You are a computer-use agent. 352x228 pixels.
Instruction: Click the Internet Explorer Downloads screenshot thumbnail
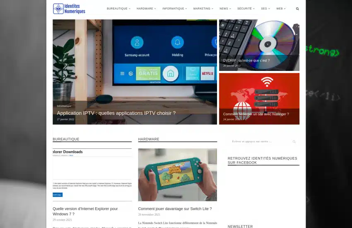pos(92,175)
